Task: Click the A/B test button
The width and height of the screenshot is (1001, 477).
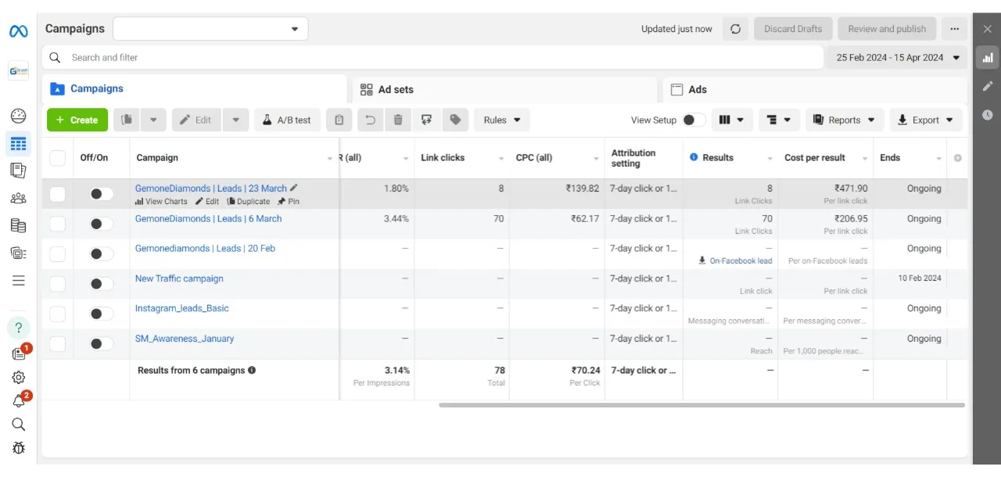Action: click(x=287, y=120)
